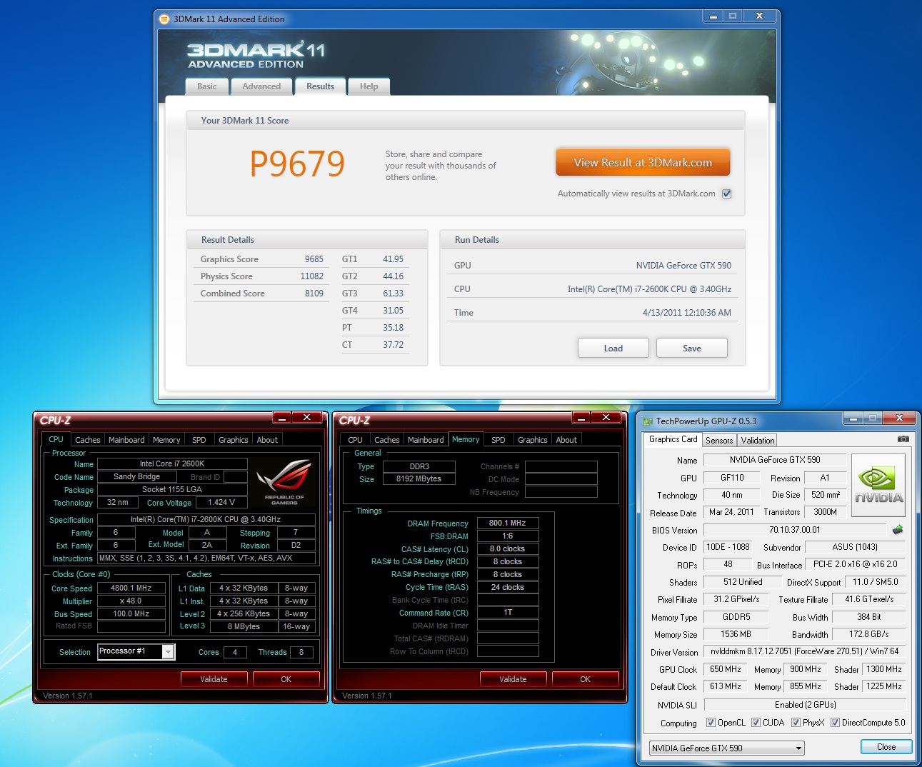Image resolution: width=922 pixels, height=767 pixels.
Task: Click the Physics Score value 11082
Action: click(x=312, y=276)
